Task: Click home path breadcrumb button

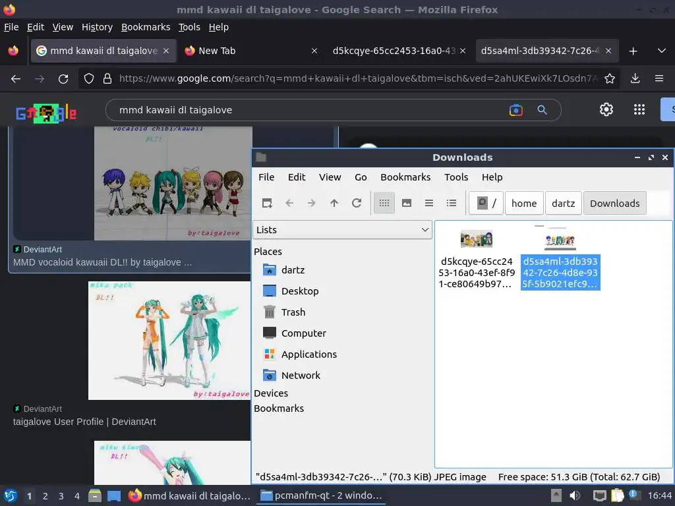Action: click(523, 203)
